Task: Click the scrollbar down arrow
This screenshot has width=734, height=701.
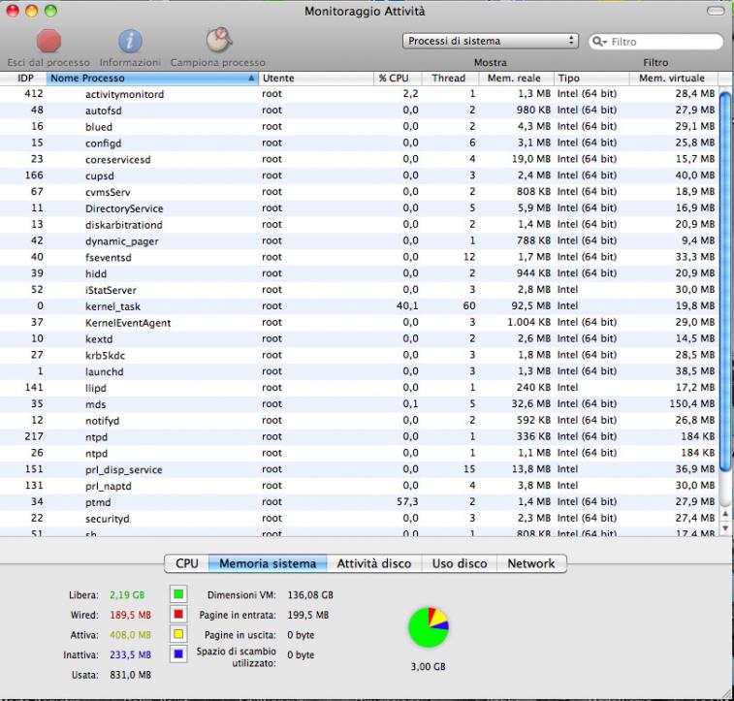Action: click(725, 528)
